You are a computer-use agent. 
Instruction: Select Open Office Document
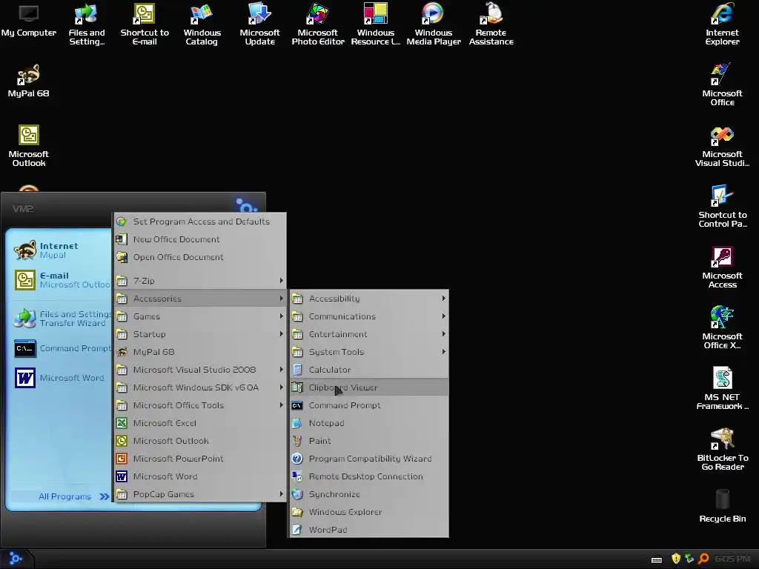pos(200,257)
